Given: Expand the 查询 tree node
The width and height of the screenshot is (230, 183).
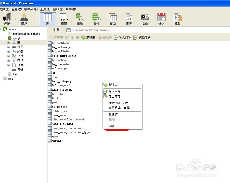Looking at the screenshot, I should click(x=9, y=61).
